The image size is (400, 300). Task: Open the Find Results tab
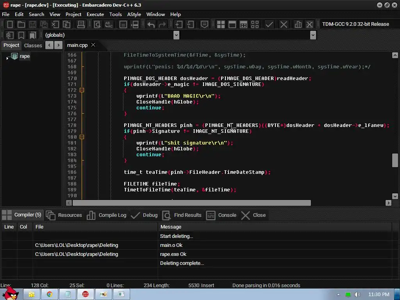[182, 215]
